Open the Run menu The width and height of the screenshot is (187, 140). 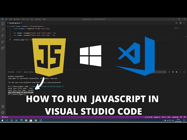click(x=32, y=19)
